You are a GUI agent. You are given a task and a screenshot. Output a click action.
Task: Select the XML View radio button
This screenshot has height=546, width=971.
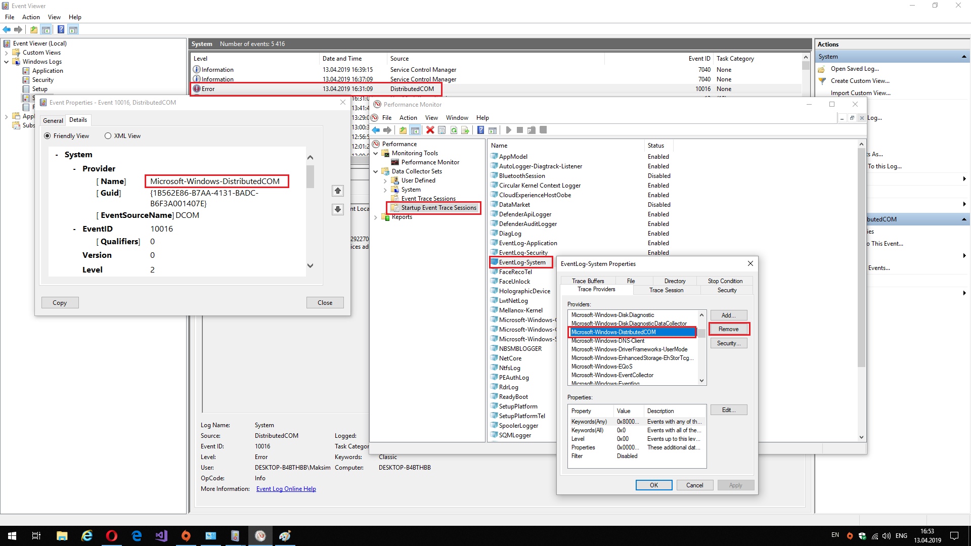[x=108, y=136]
